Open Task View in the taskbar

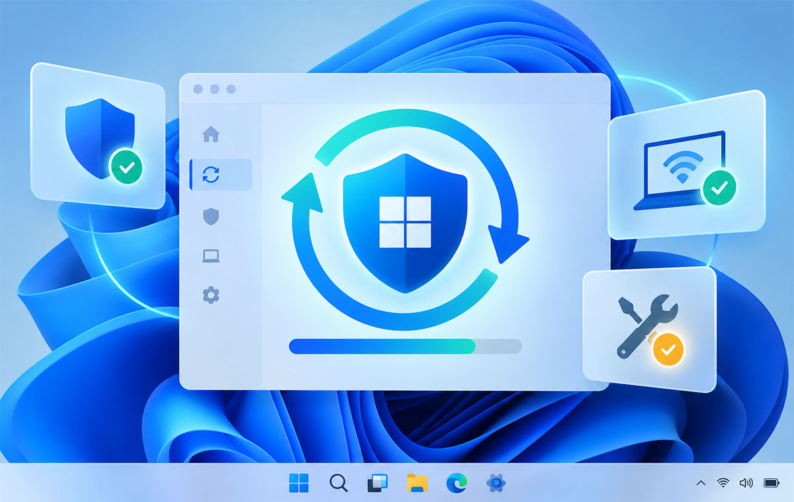(x=377, y=483)
